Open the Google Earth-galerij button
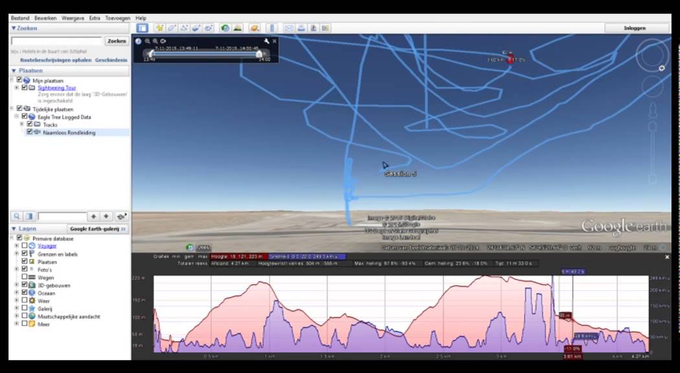680x373 pixels. [98, 229]
